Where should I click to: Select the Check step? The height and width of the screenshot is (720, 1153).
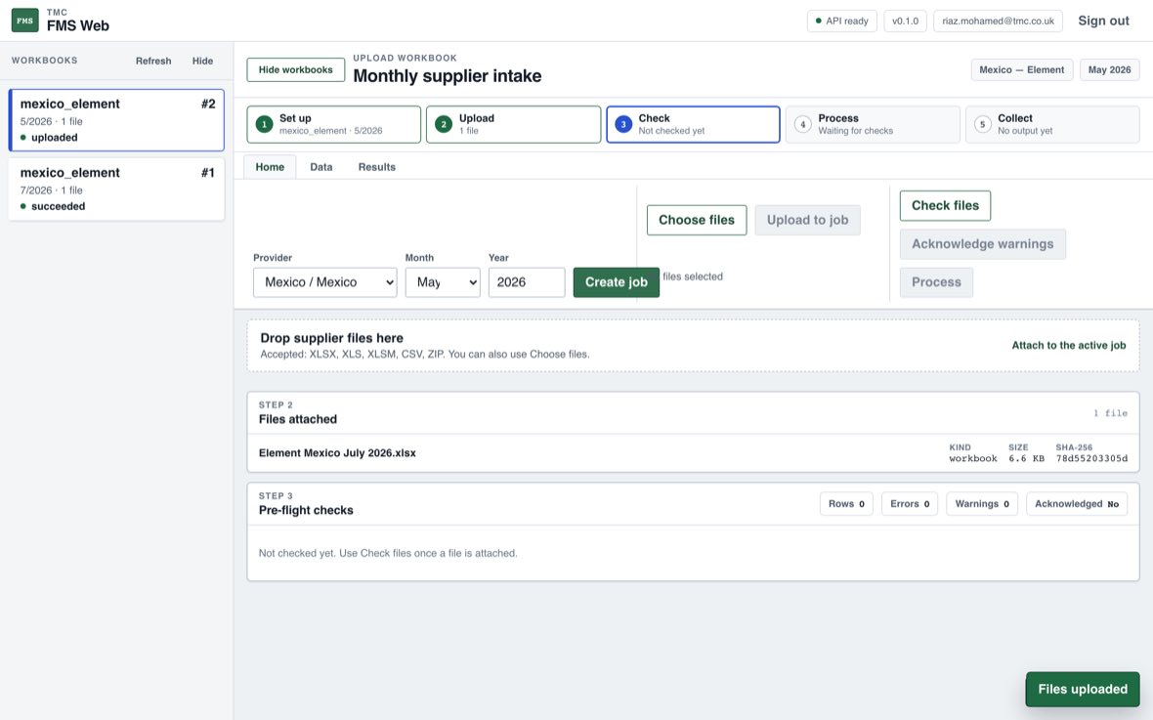point(693,124)
